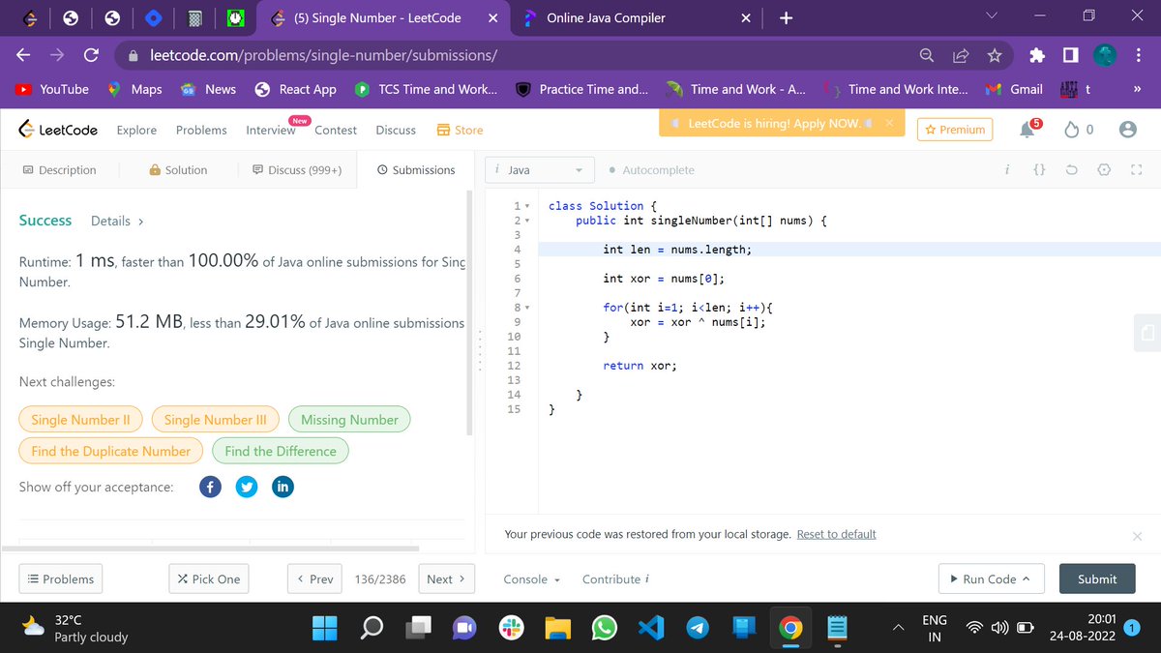Screen dimensions: 1161x653
Task: Open Telegram from the taskbar
Action: (x=698, y=629)
